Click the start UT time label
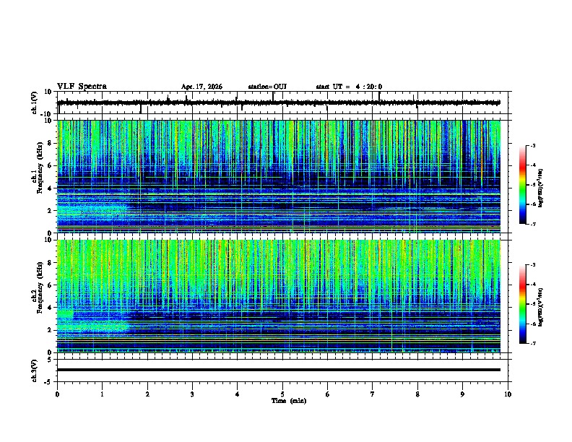Viewport: 572px width, 442px height. click(349, 87)
